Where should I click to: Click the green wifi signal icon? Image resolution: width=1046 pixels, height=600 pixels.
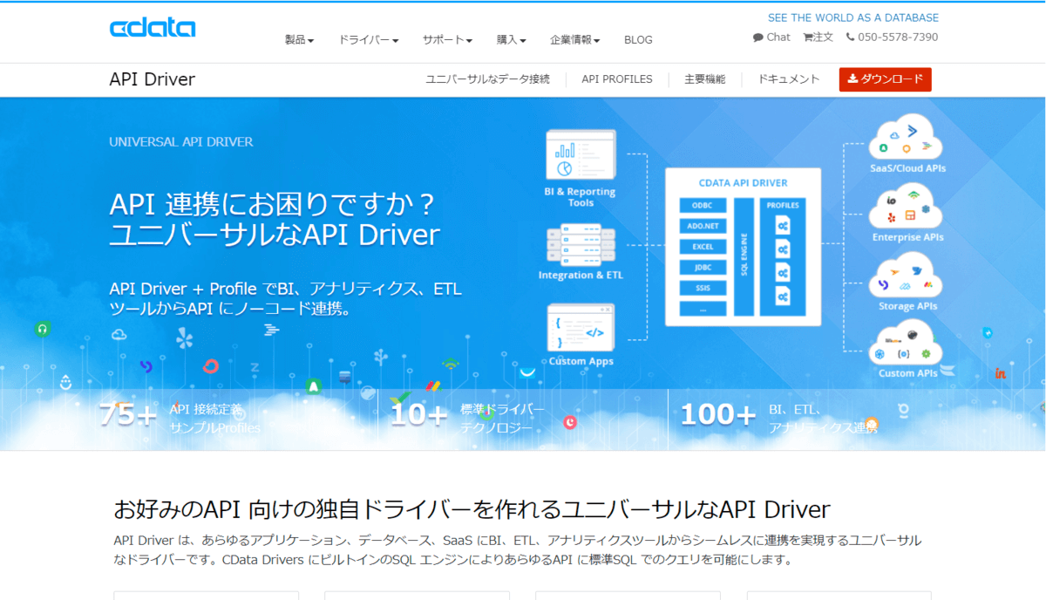click(450, 363)
